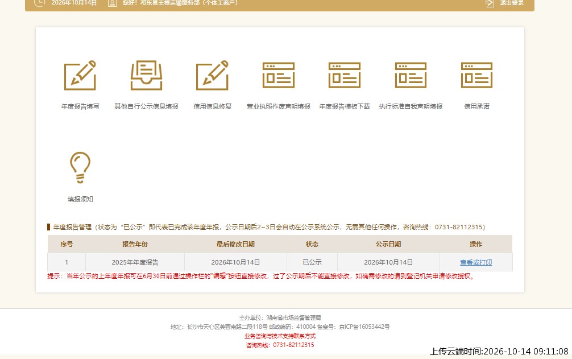The height and width of the screenshot is (359, 572).
Task: Open the 年度报告模板下载 icon
Action: tap(345, 75)
